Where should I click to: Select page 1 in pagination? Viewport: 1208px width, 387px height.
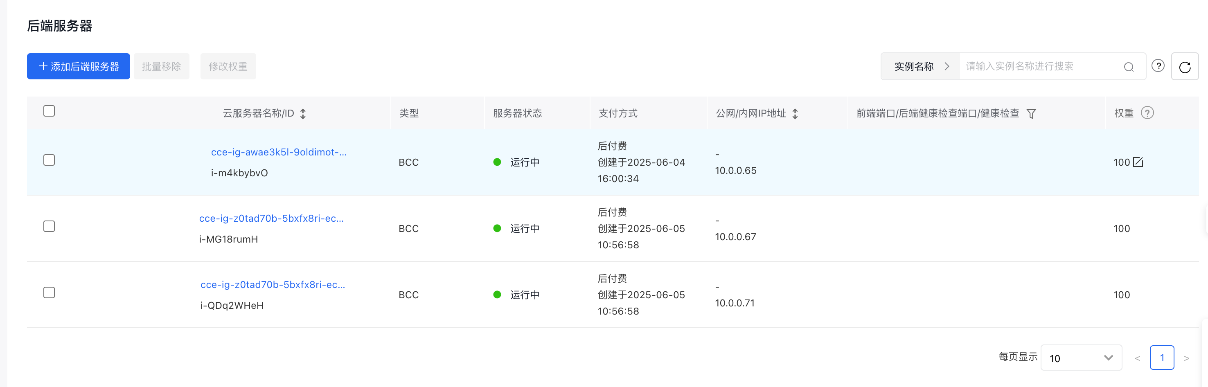pyautogui.click(x=1162, y=358)
